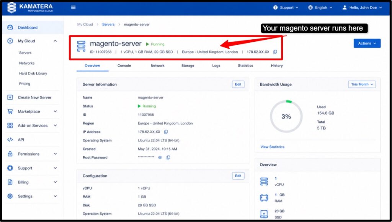Open Hard Disk Library in sidebar
This screenshot has width=392, height=222.
pos(33,73)
